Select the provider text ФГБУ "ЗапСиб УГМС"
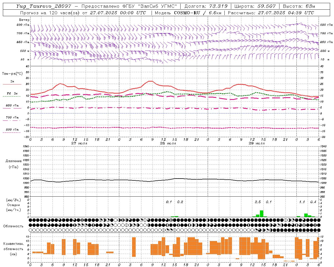Image resolution: width=334 pixels, height=267 pixels. [150, 6]
